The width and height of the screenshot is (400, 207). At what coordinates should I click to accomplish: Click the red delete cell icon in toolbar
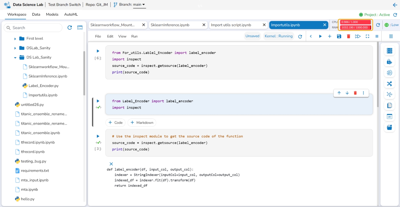click(x=348, y=36)
